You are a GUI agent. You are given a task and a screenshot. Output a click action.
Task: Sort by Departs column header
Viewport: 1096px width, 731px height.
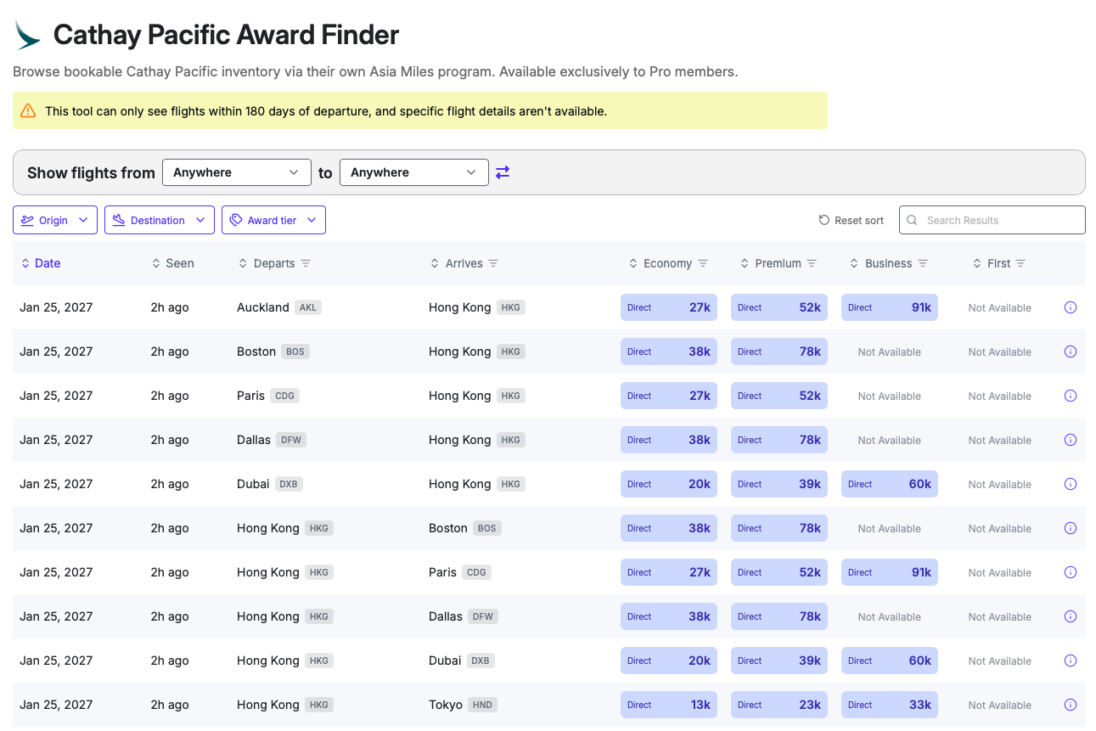tap(267, 263)
